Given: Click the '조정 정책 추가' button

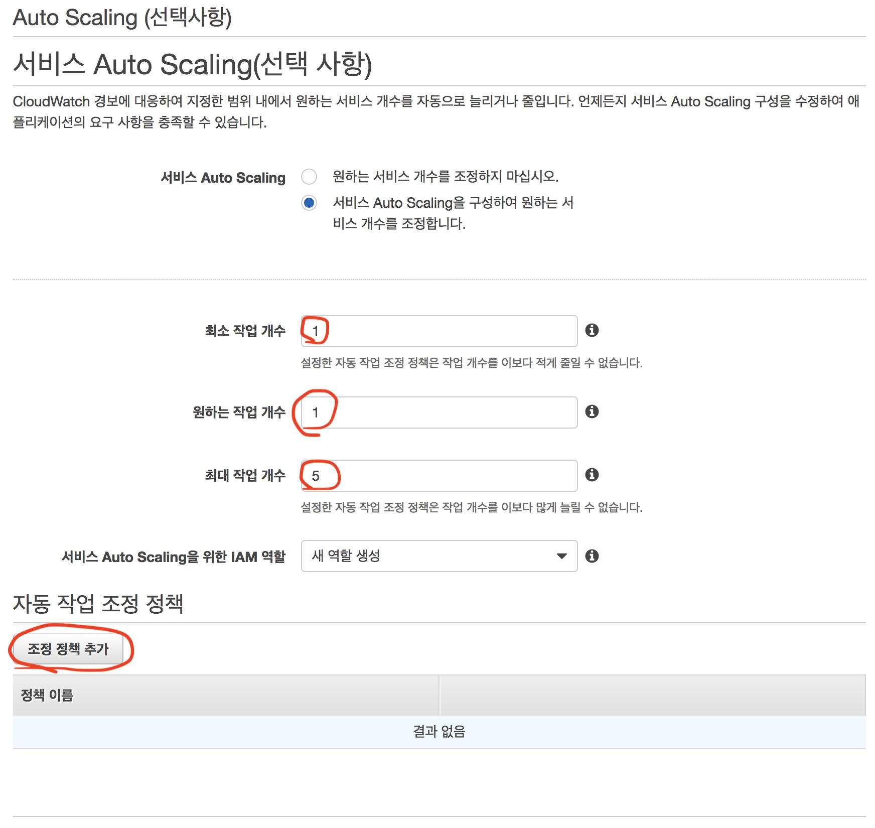Looking at the screenshot, I should [x=68, y=649].
